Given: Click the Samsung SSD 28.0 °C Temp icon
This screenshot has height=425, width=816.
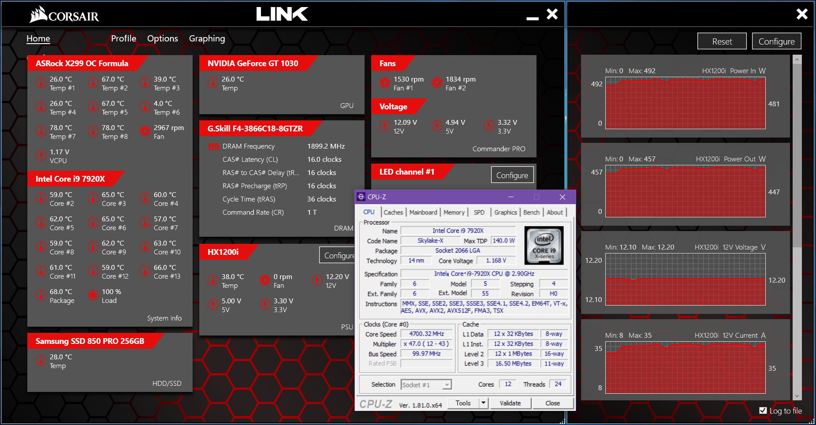Looking at the screenshot, I should pos(41,360).
